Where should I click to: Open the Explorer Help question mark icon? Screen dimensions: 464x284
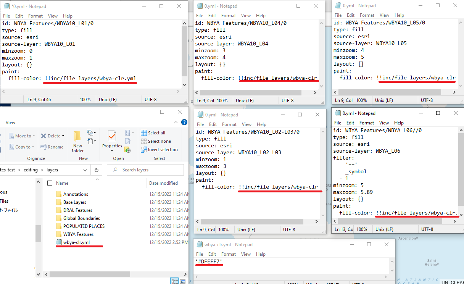click(184, 123)
